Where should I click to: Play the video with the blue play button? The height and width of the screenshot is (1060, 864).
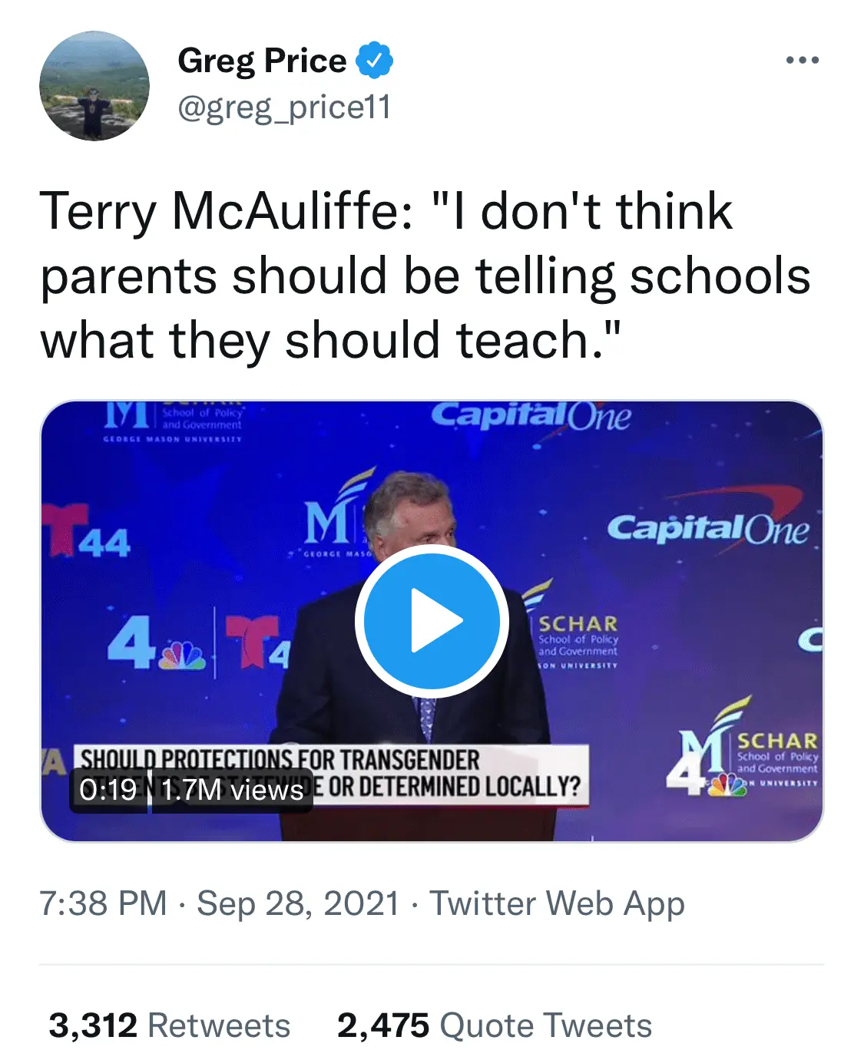[432, 621]
